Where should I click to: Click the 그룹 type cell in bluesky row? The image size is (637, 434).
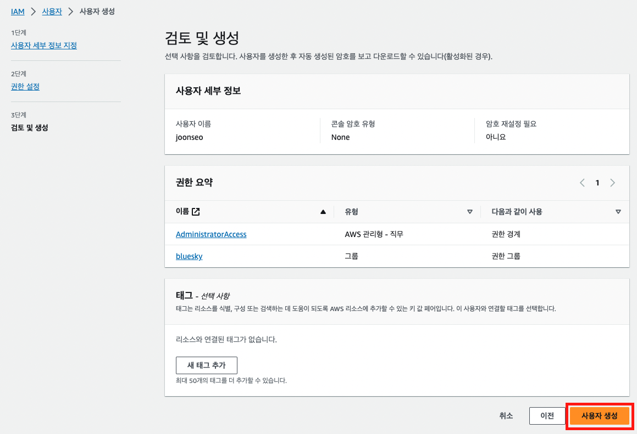point(351,256)
